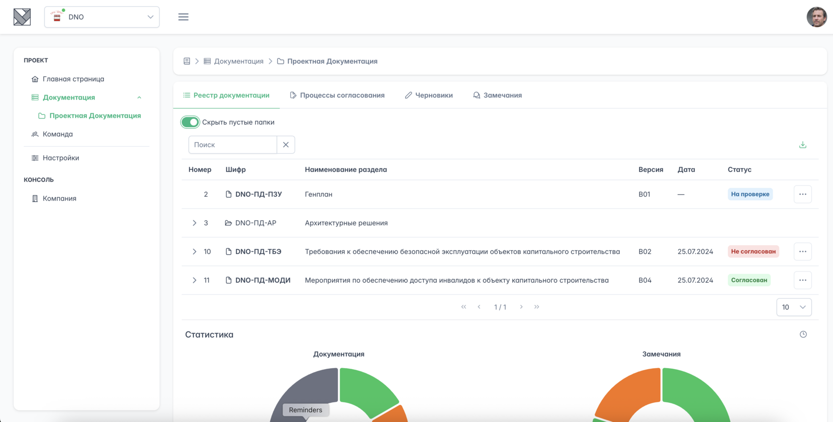
Task: Go to previous table page
Action: click(479, 307)
